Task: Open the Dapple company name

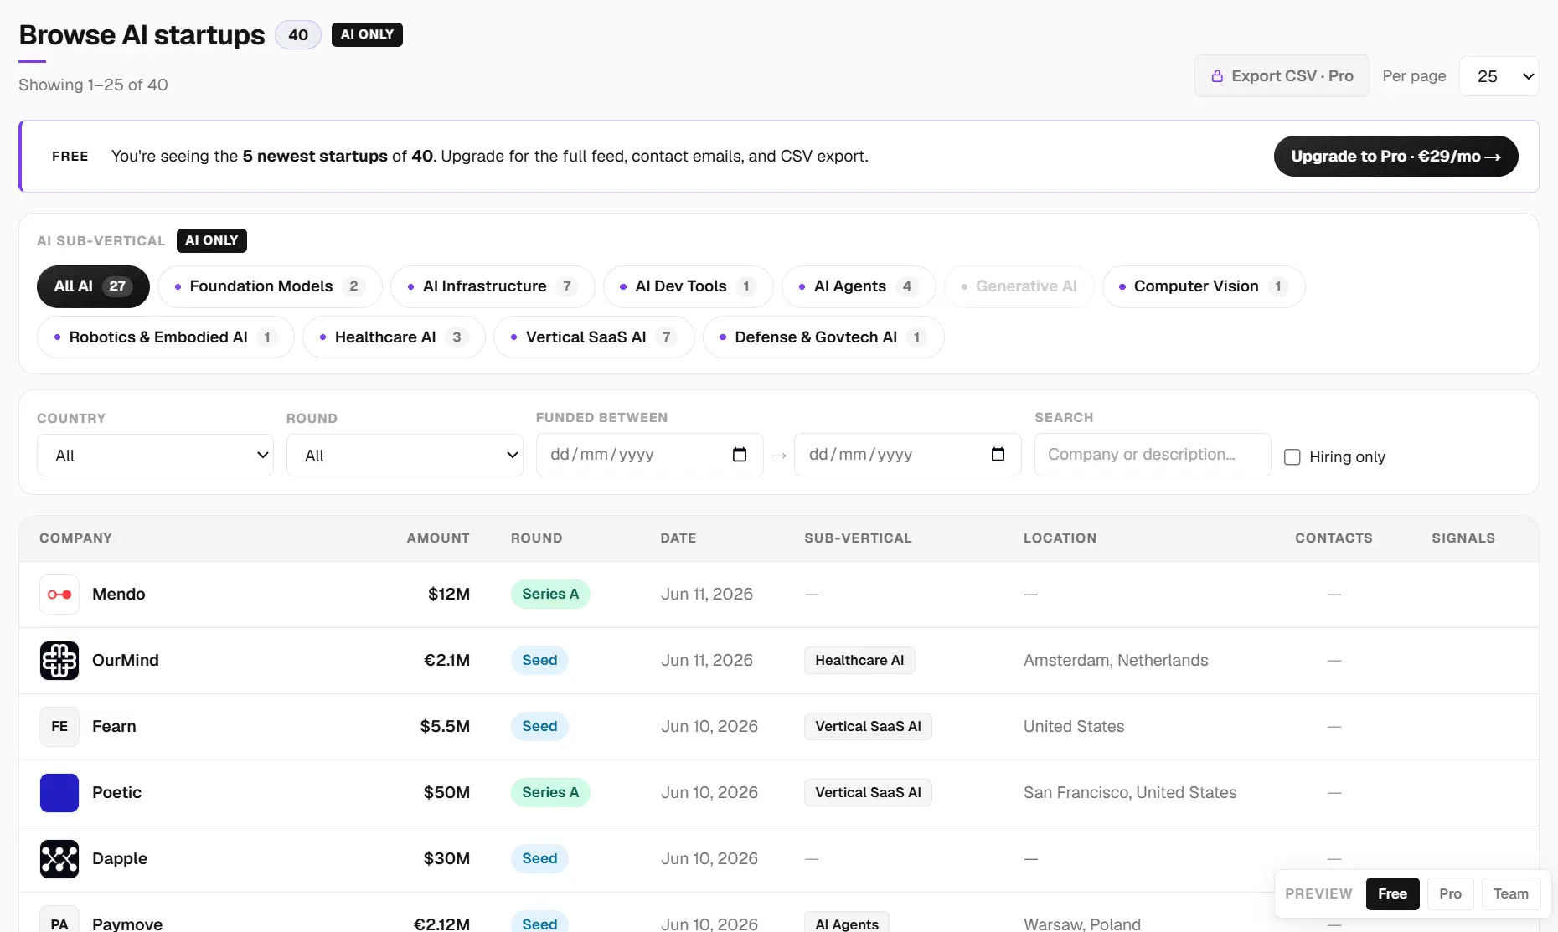Action: click(x=119, y=859)
